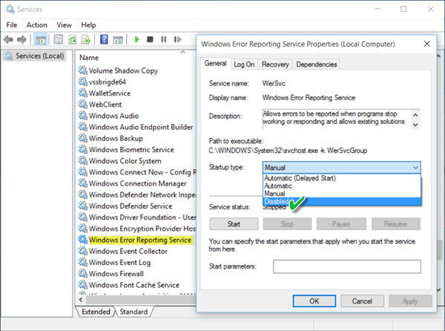Select the General tab
The height and width of the screenshot is (331, 445).
215,63
